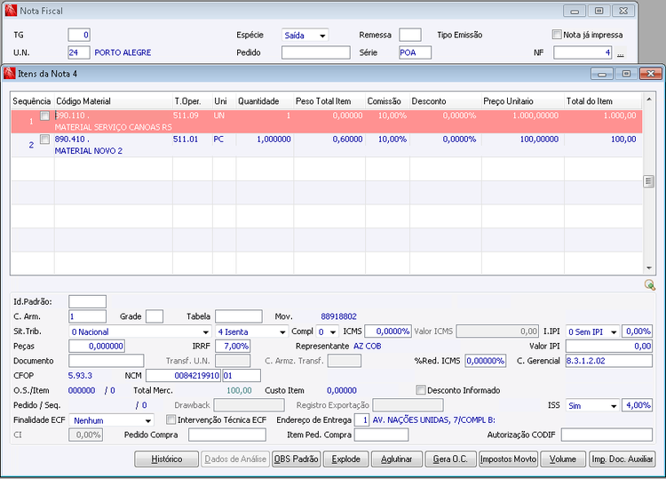The image size is (666, 479).
Task: Maximize the Itens da Nota 4 window
Action: pos(624,74)
